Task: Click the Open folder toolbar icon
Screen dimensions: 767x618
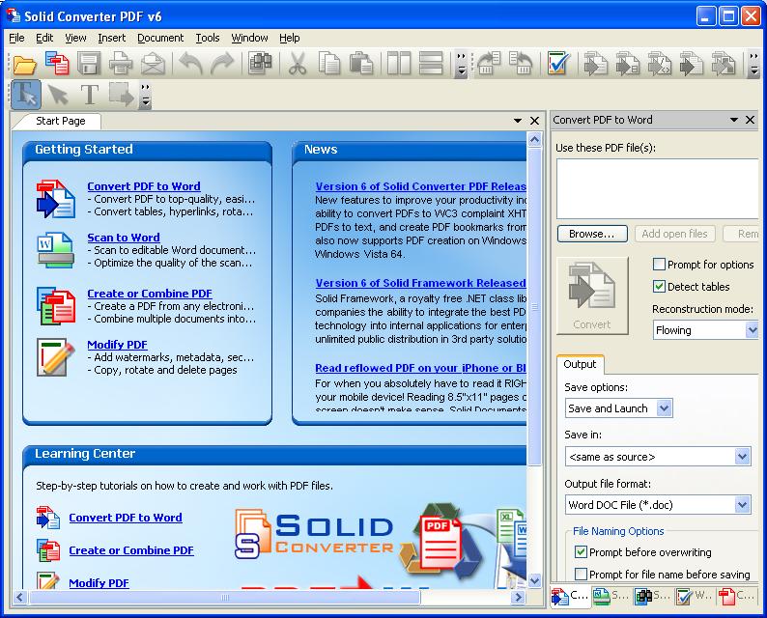Action: pyautogui.click(x=24, y=64)
